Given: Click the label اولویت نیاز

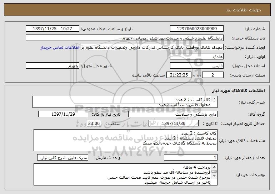Looking at the screenshot, I should pyautogui.click(x=255, y=57).
